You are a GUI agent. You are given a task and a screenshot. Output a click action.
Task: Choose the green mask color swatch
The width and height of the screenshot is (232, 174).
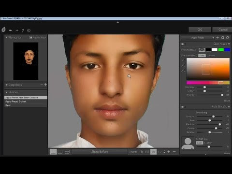[x=221, y=50]
